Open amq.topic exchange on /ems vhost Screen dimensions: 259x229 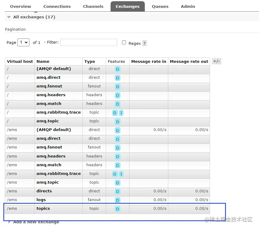click(47, 182)
